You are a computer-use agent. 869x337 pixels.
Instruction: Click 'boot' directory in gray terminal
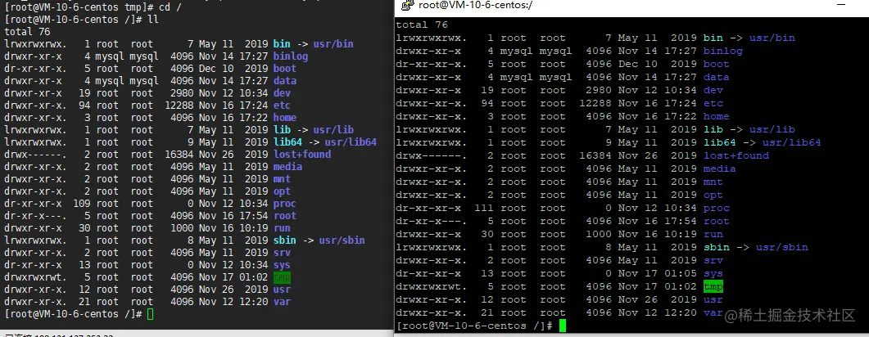(x=285, y=68)
